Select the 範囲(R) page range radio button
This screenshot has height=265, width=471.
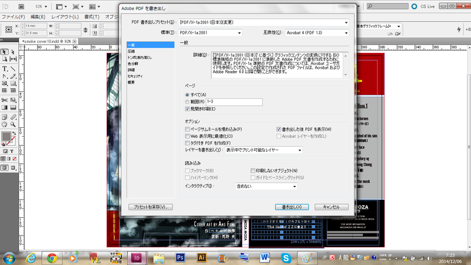[187, 102]
